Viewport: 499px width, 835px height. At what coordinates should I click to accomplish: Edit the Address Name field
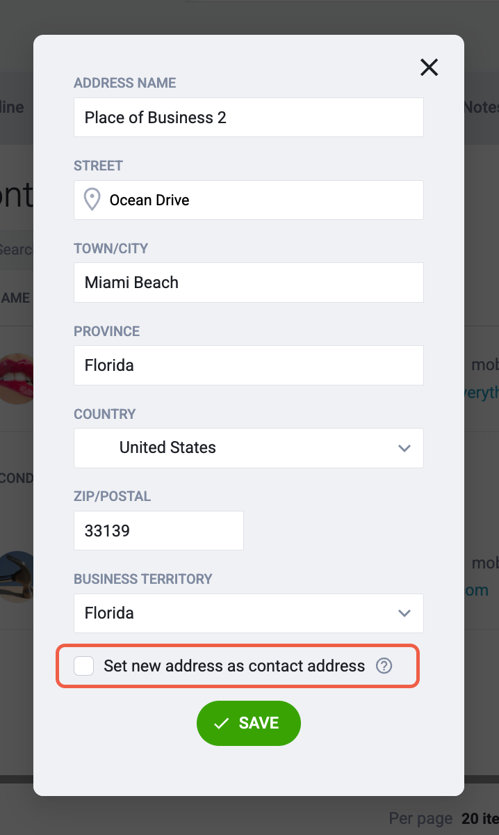pos(249,117)
